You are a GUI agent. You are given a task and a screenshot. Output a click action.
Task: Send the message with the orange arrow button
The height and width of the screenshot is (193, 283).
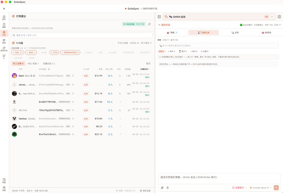pyautogui.click(x=276, y=188)
